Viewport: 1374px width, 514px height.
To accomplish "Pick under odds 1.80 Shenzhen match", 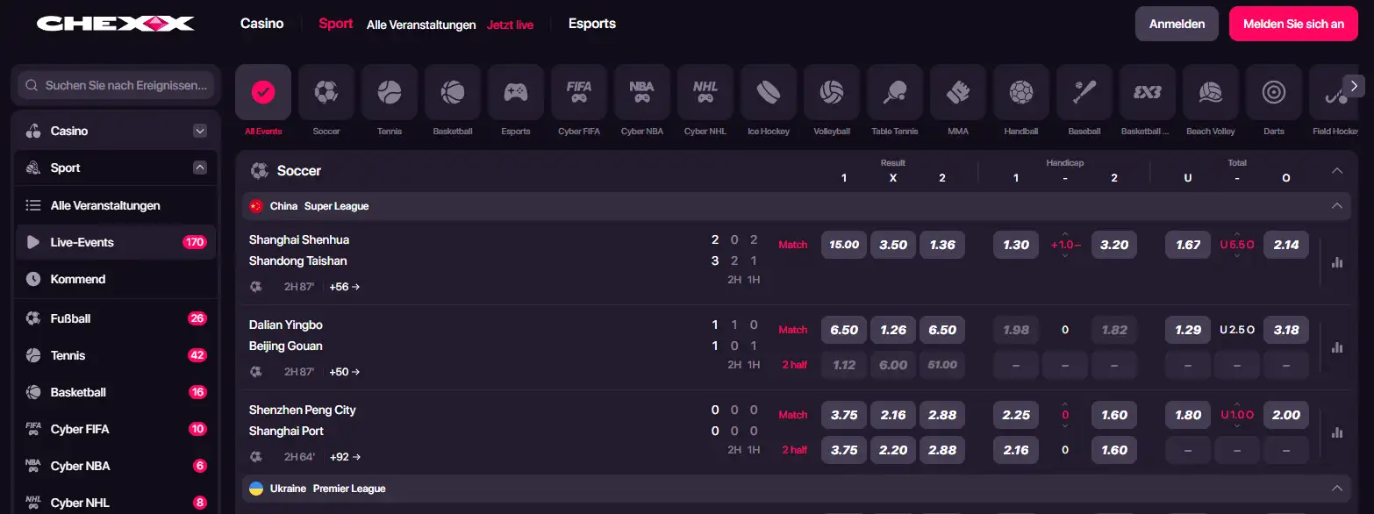I will pos(1188,415).
